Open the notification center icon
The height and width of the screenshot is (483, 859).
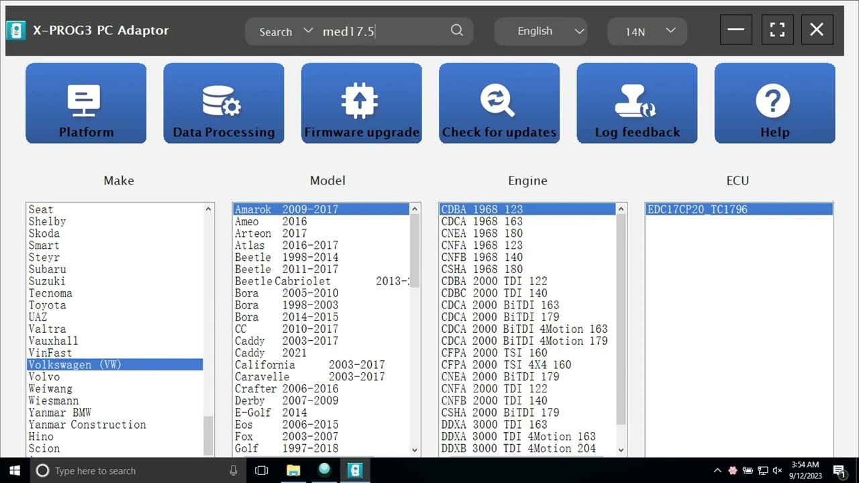[839, 471]
